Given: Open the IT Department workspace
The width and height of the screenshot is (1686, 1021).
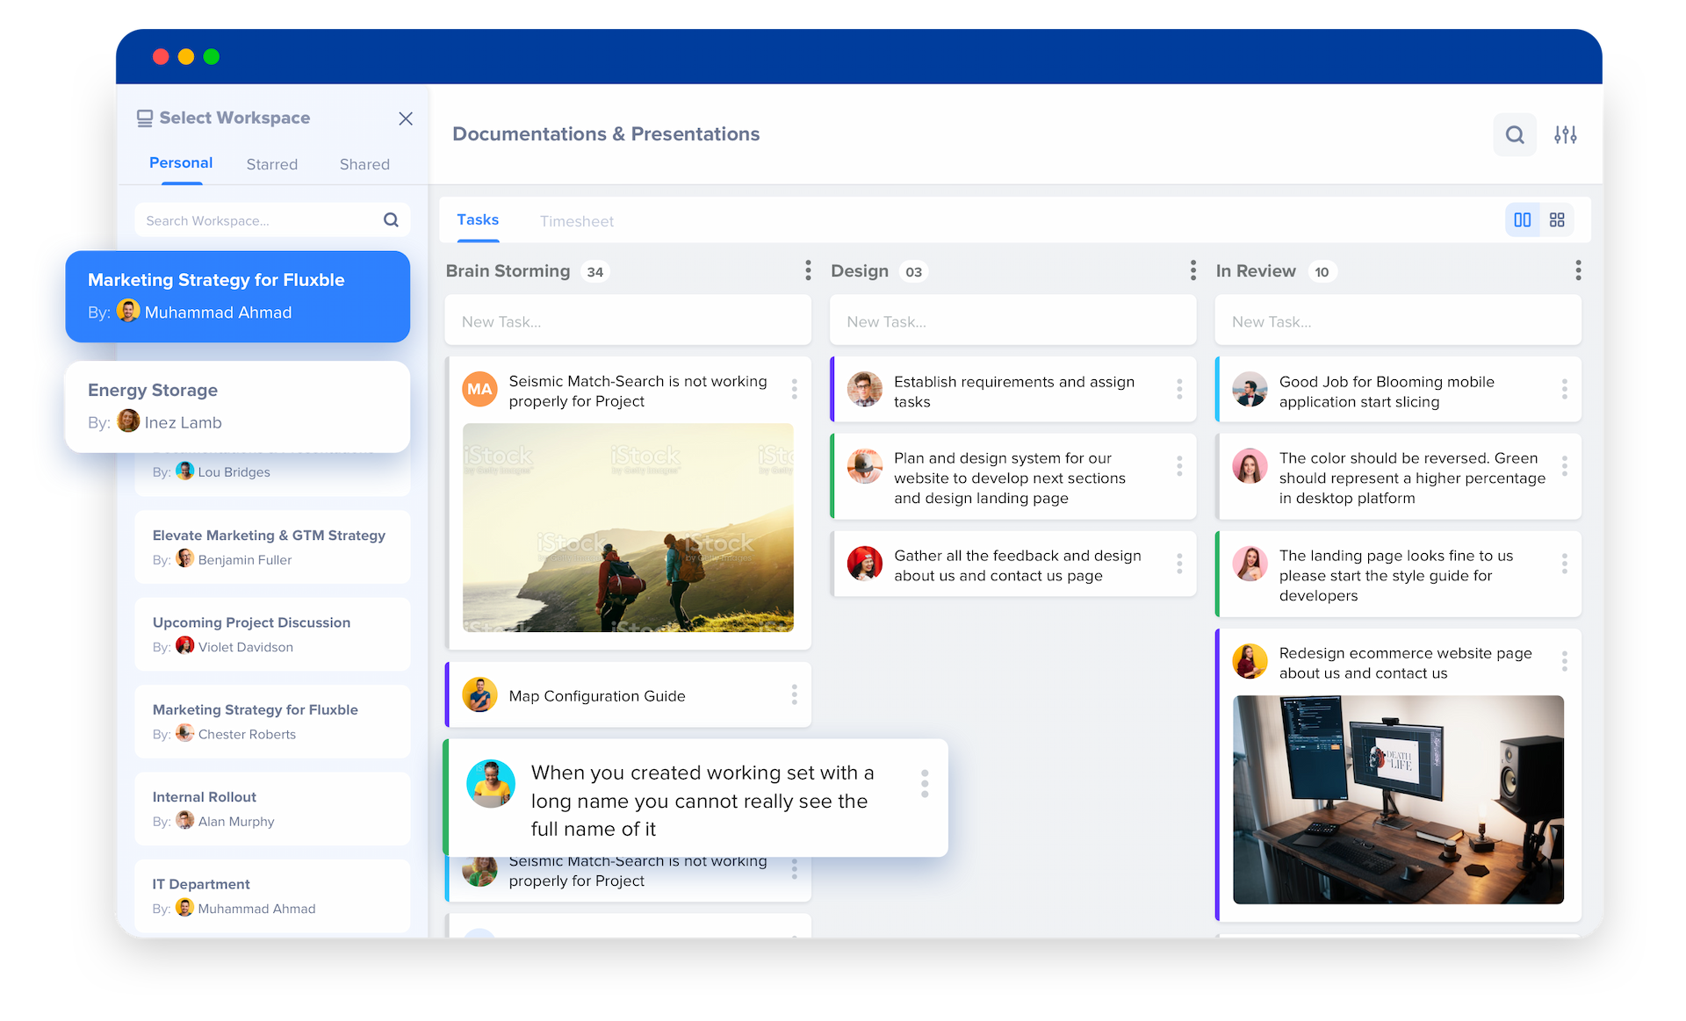Looking at the screenshot, I should (272, 896).
